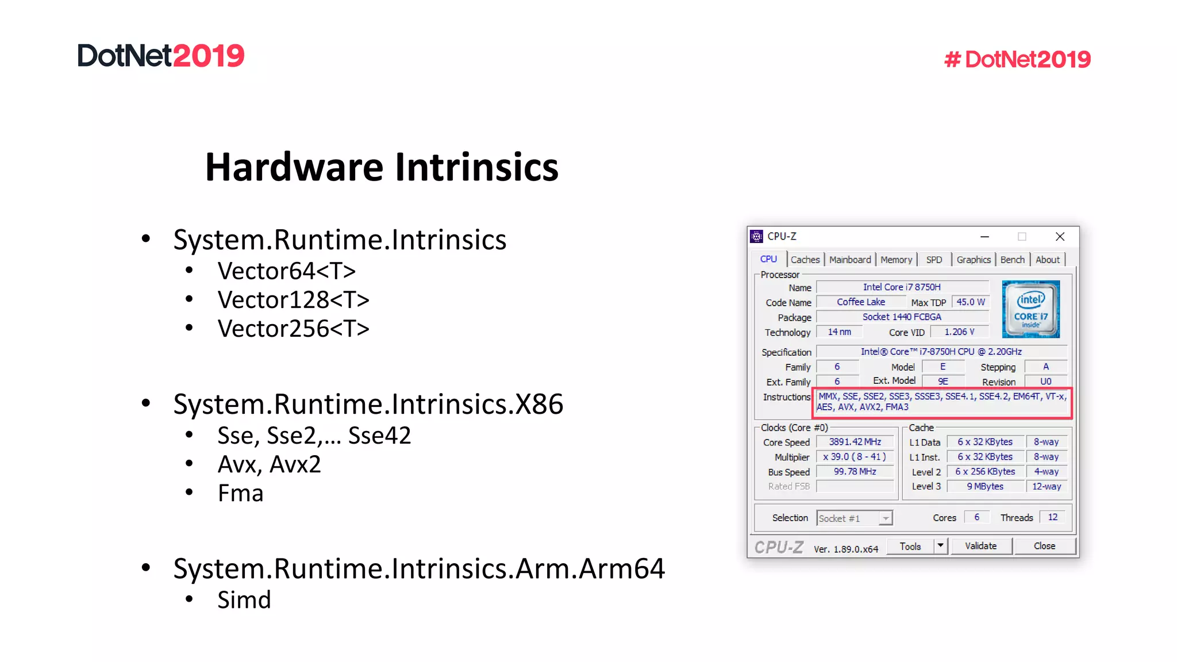Click the System.Runtime.Intrinsics.X86 bullet
This screenshot has width=1177, height=662.
click(x=368, y=404)
